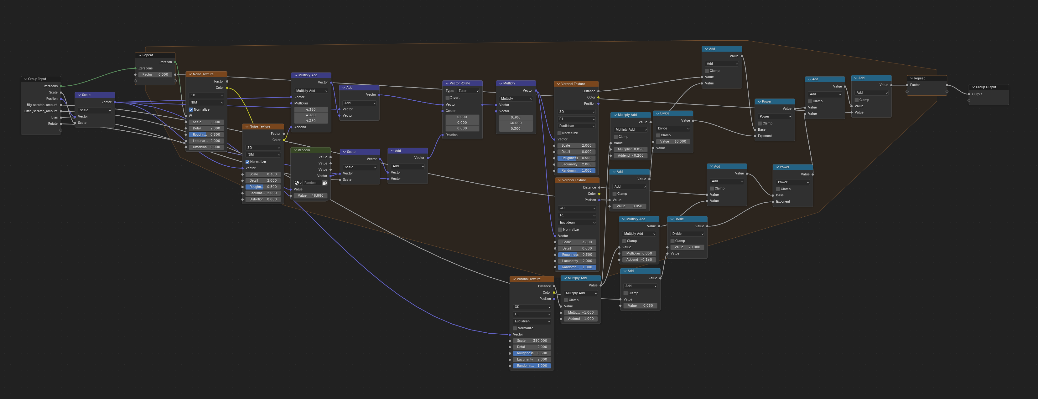Open the Type Euler dropdown in Vector Rotate
Screen dimensions: 1038x399
click(468, 91)
